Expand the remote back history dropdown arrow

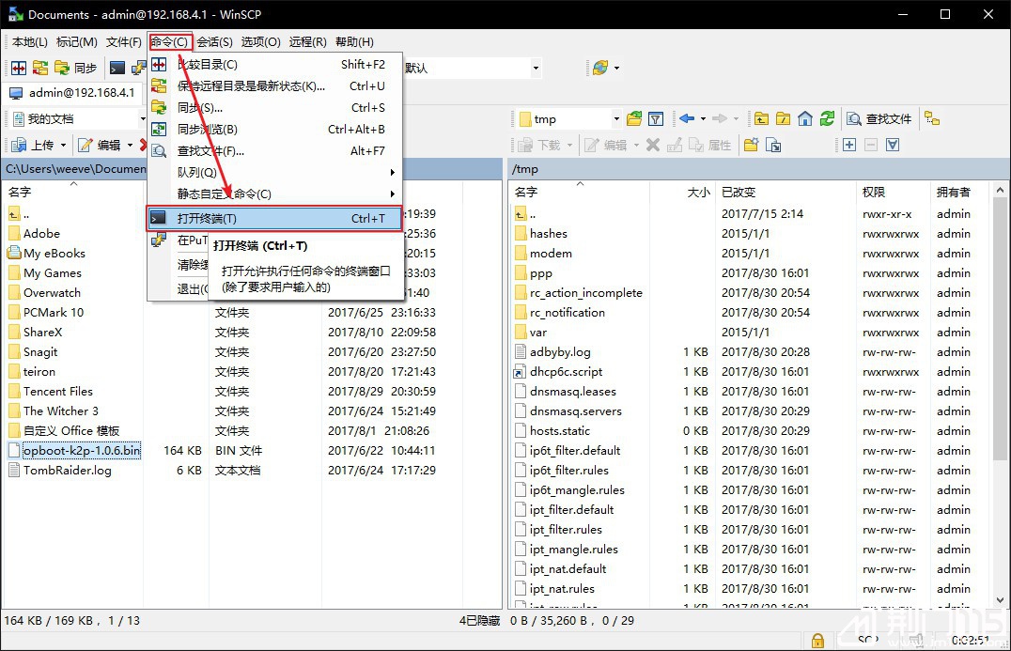click(x=703, y=118)
